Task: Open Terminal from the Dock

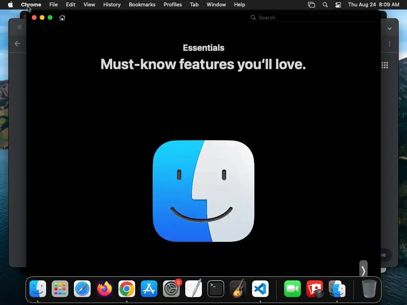Action: point(216,289)
